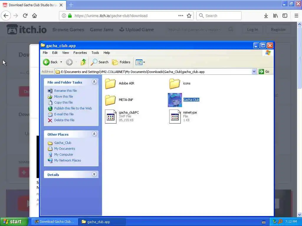Screen dimensions: 302x226
Task: Click Delete this file
Action: tap(64, 120)
